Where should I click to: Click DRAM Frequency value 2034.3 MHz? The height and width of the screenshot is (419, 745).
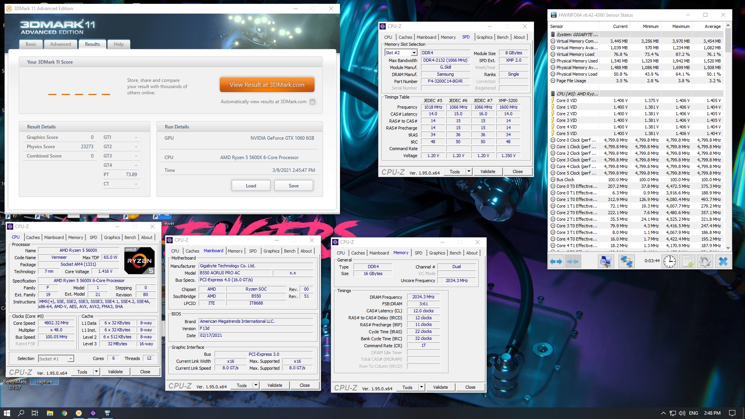423,297
